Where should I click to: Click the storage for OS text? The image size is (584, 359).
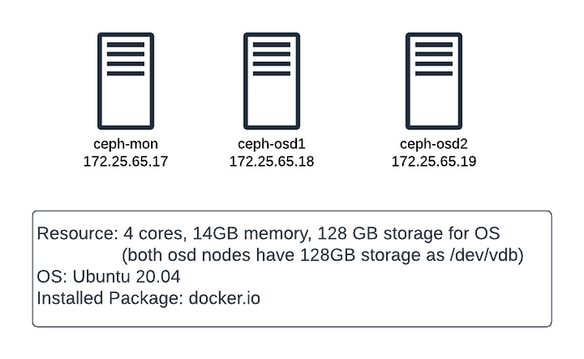441,234
